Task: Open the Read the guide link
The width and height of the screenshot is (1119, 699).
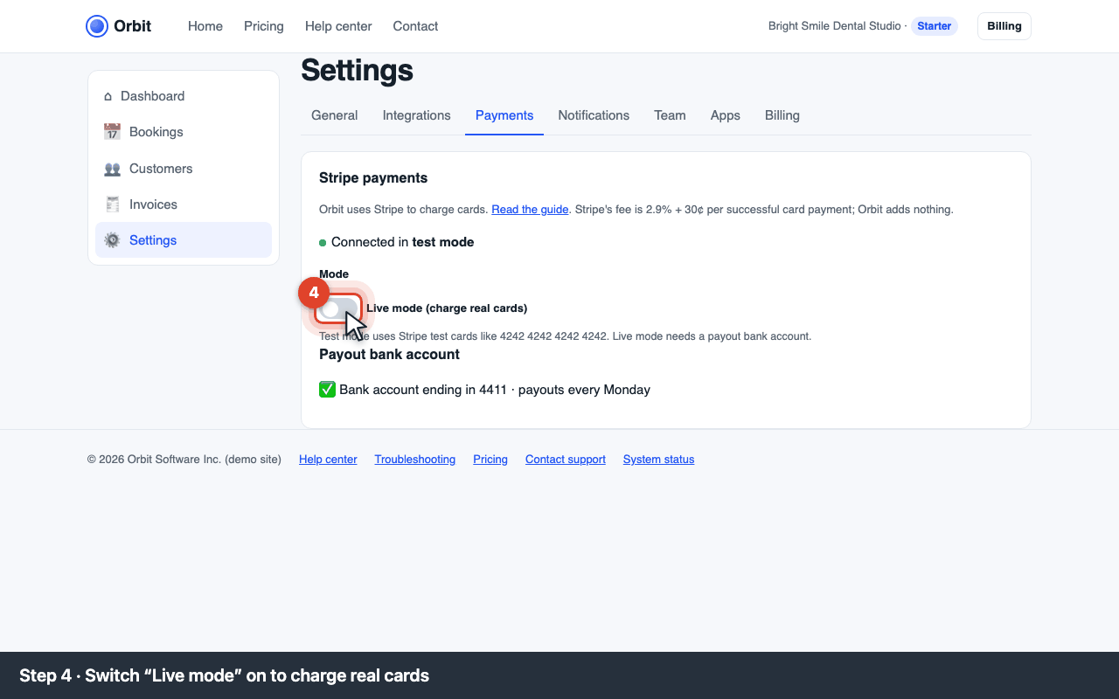Action: 530,210
